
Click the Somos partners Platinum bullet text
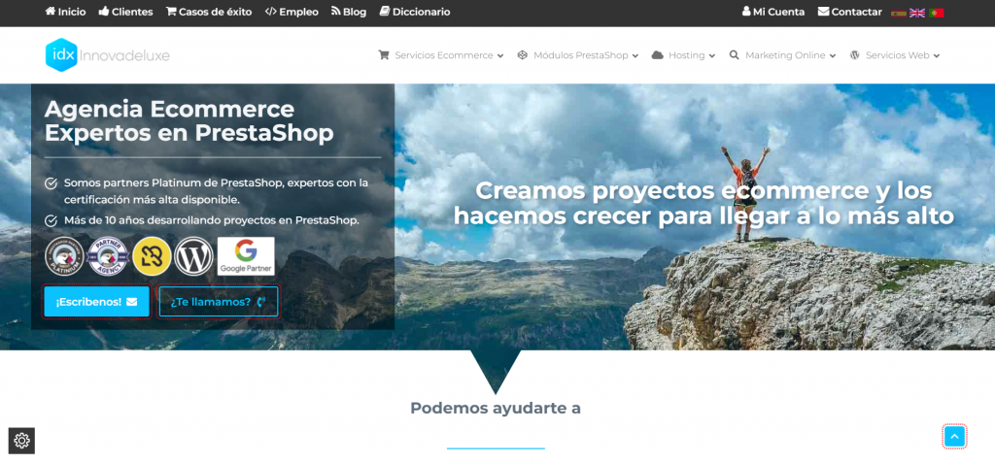coord(216,191)
